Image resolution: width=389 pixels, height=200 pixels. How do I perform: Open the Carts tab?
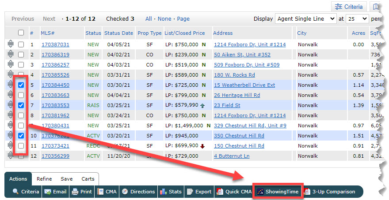pos(88,179)
